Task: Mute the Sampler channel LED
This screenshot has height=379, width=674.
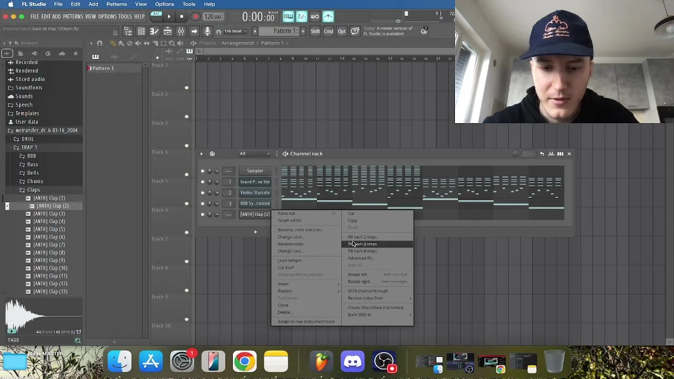Action: click(203, 171)
